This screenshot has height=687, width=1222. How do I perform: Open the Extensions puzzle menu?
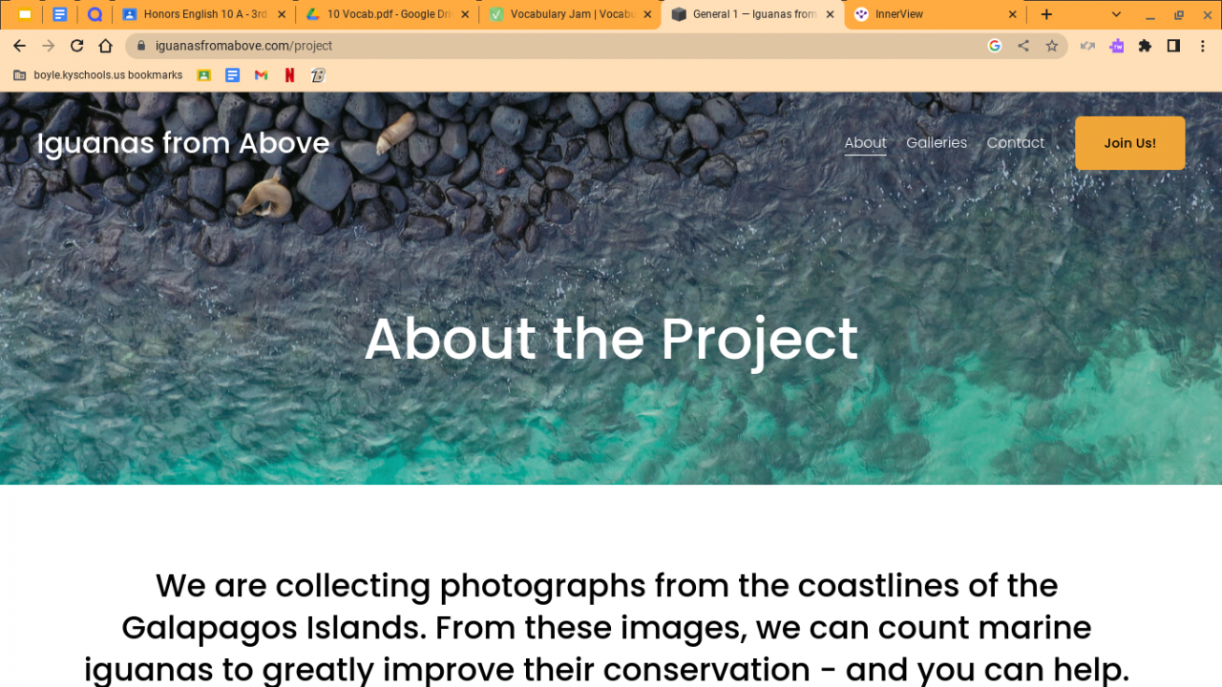point(1145,46)
